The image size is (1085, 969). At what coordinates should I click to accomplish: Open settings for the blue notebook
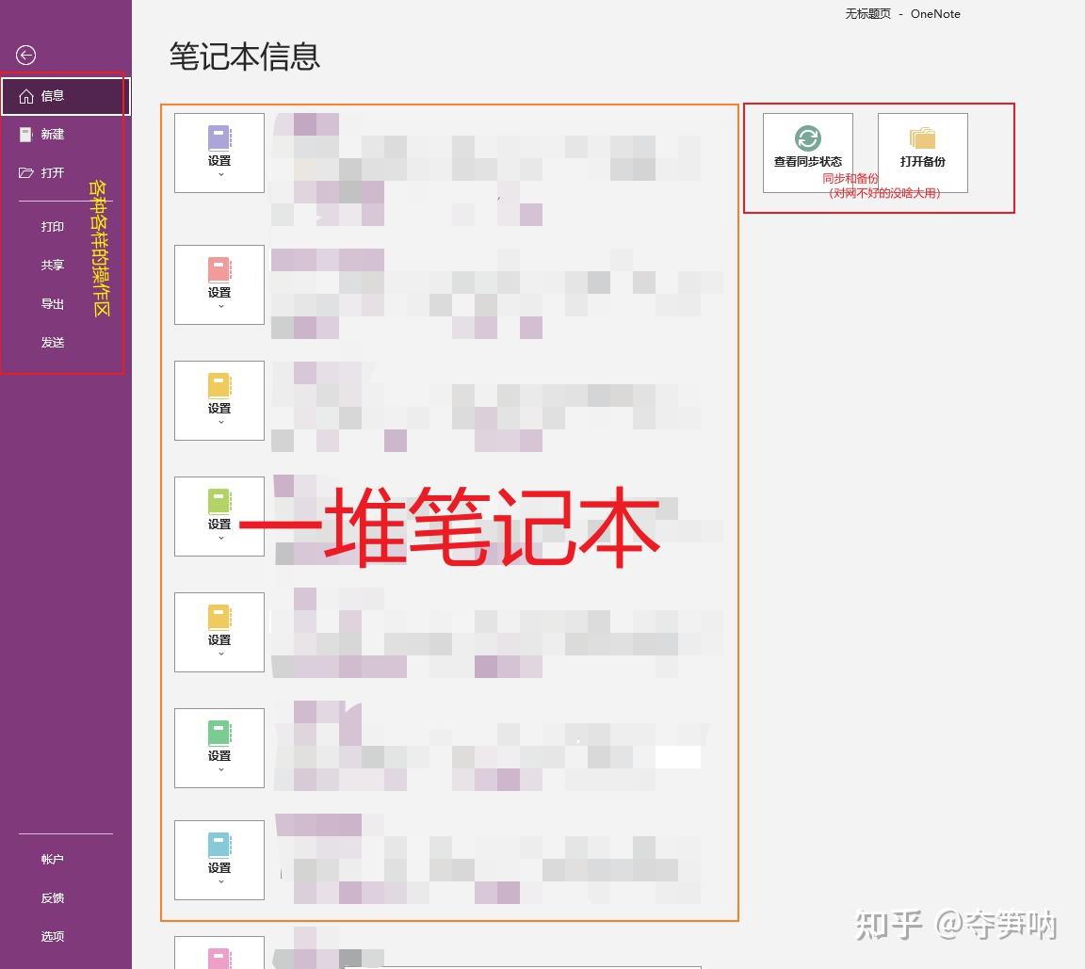click(x=219, y=861)
